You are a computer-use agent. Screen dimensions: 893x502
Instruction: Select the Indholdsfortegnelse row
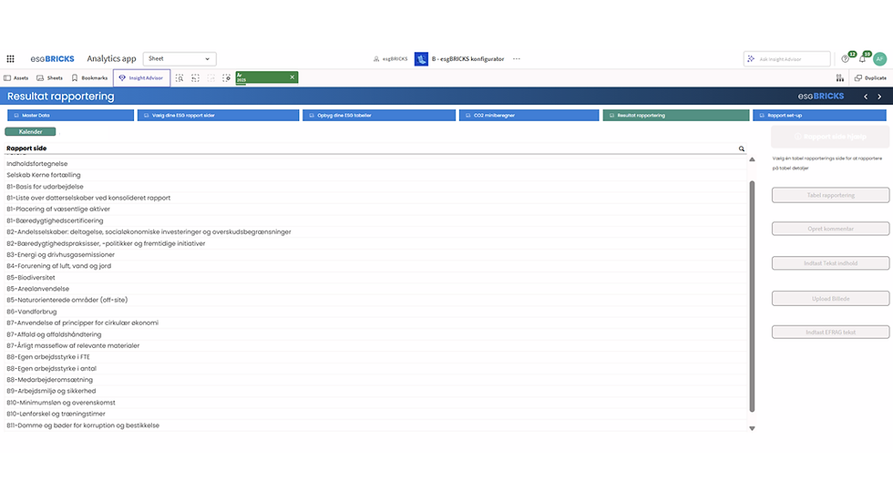pos(375,163)
